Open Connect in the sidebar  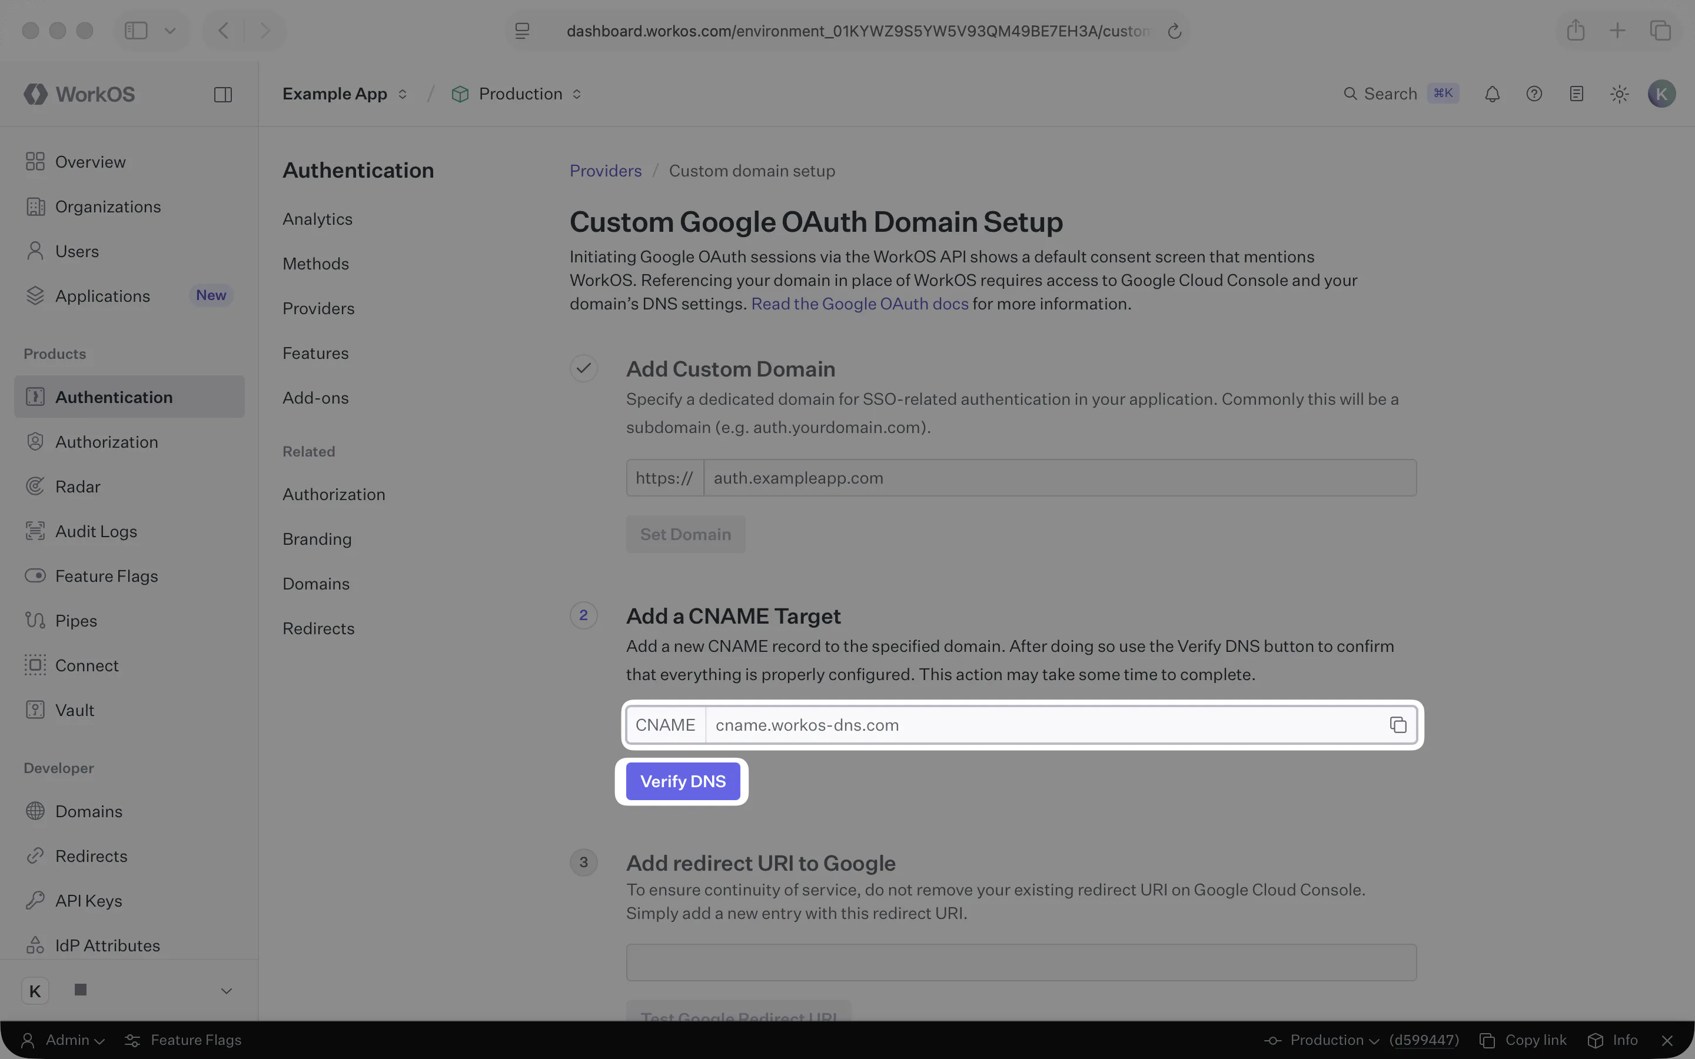[x=129, y=666]
